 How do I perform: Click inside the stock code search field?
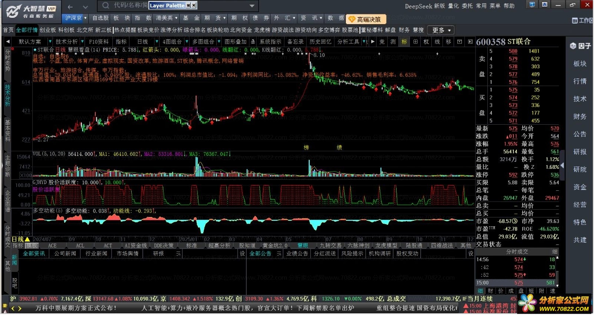[x=130, y=6]
